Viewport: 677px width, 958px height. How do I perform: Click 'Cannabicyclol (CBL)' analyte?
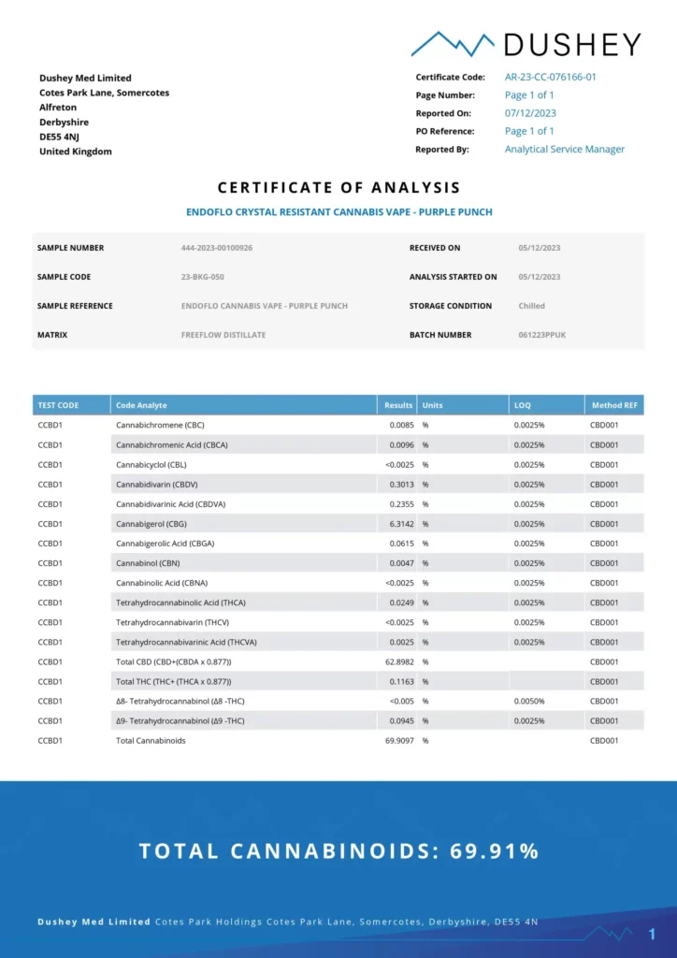[x=152, y=464]
